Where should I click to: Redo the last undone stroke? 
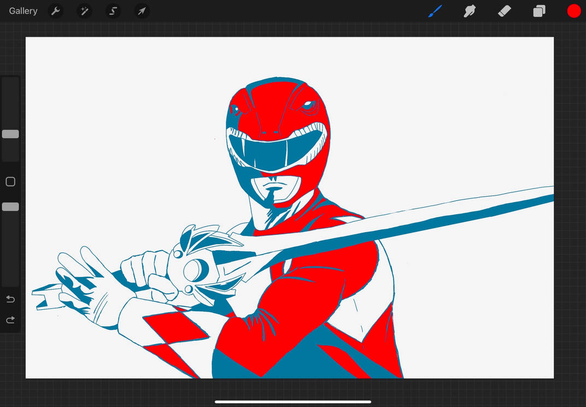tap(10, 320)
